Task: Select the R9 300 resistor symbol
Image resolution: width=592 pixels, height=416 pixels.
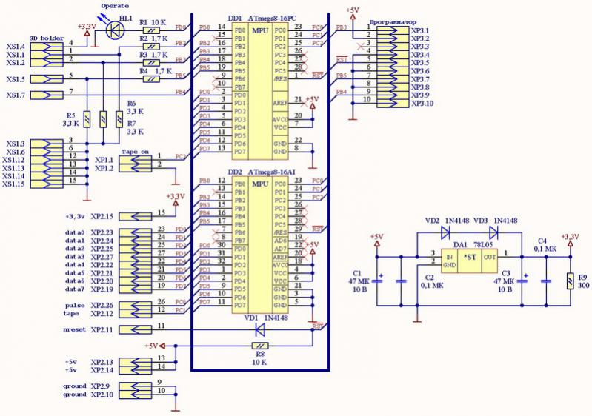Action: pos(569,281)
